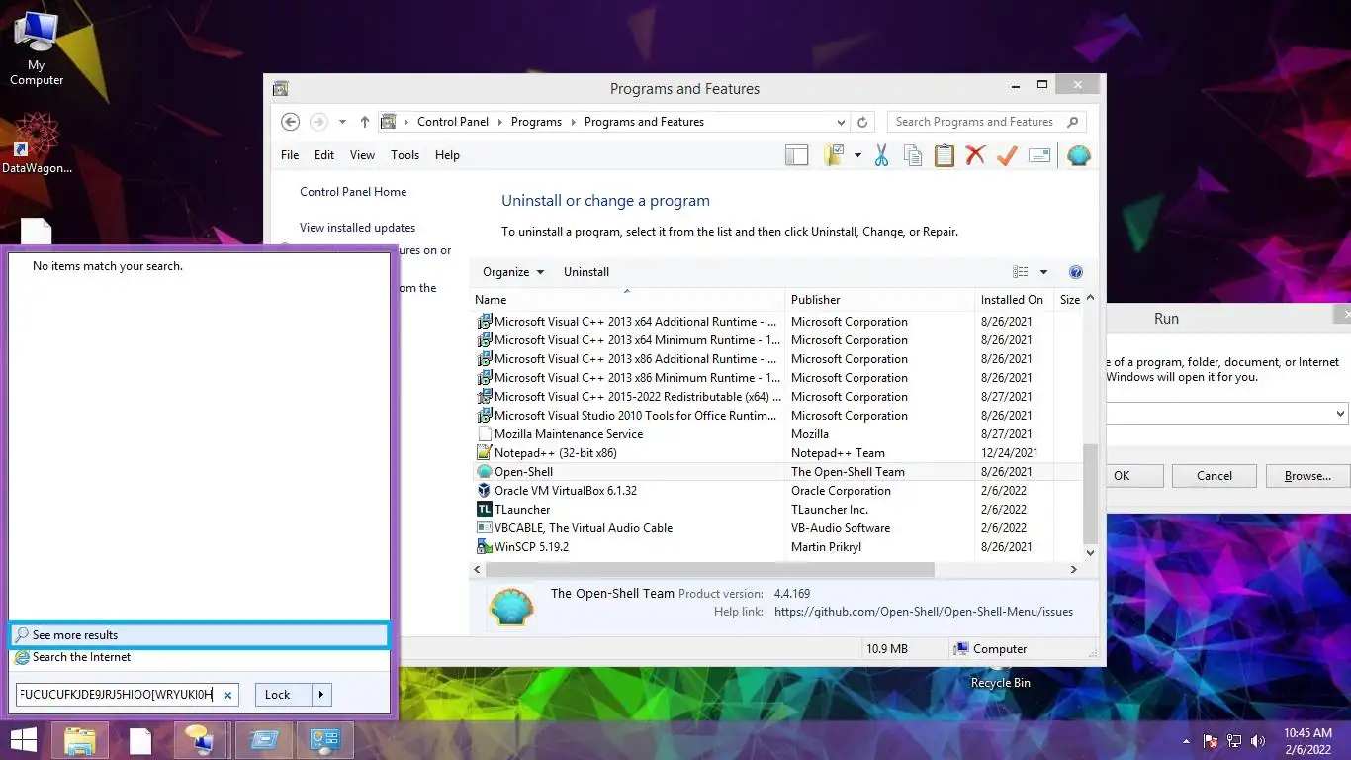Screen dimensions: 1351x760
Task: Click the Copy pages icon in toolbar
Action: (x=913, y=155)
